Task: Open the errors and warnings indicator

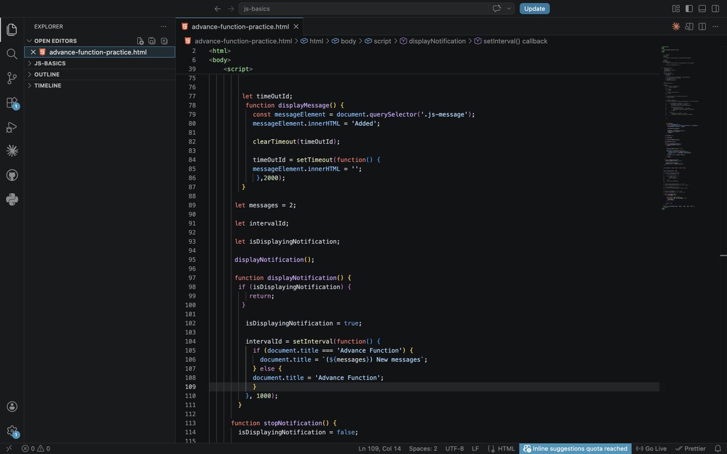Action: tap(36, 449)
